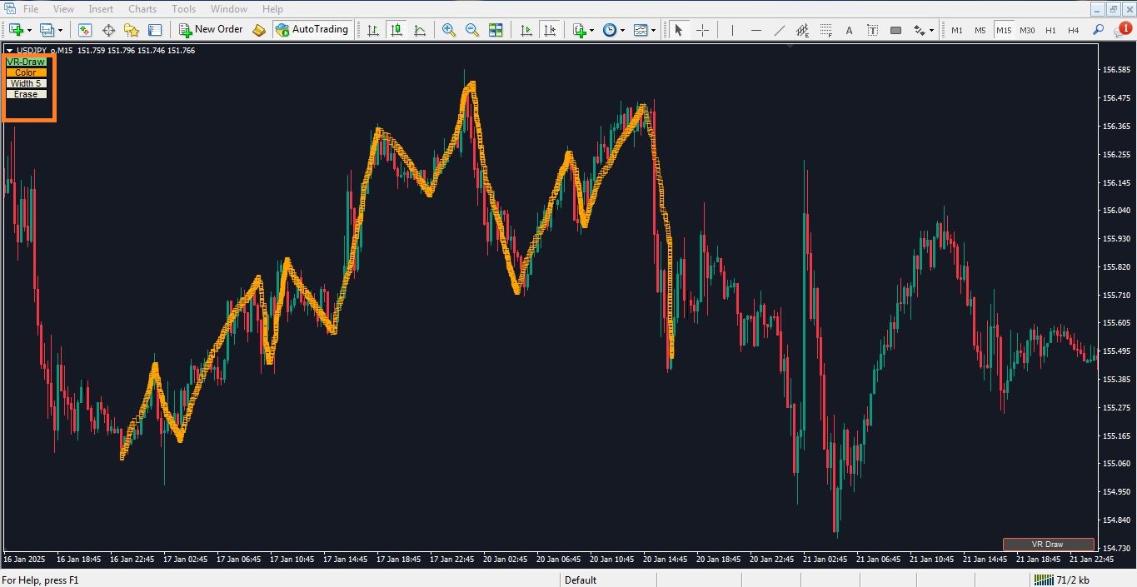Open the Charts menu

[142, 9]
